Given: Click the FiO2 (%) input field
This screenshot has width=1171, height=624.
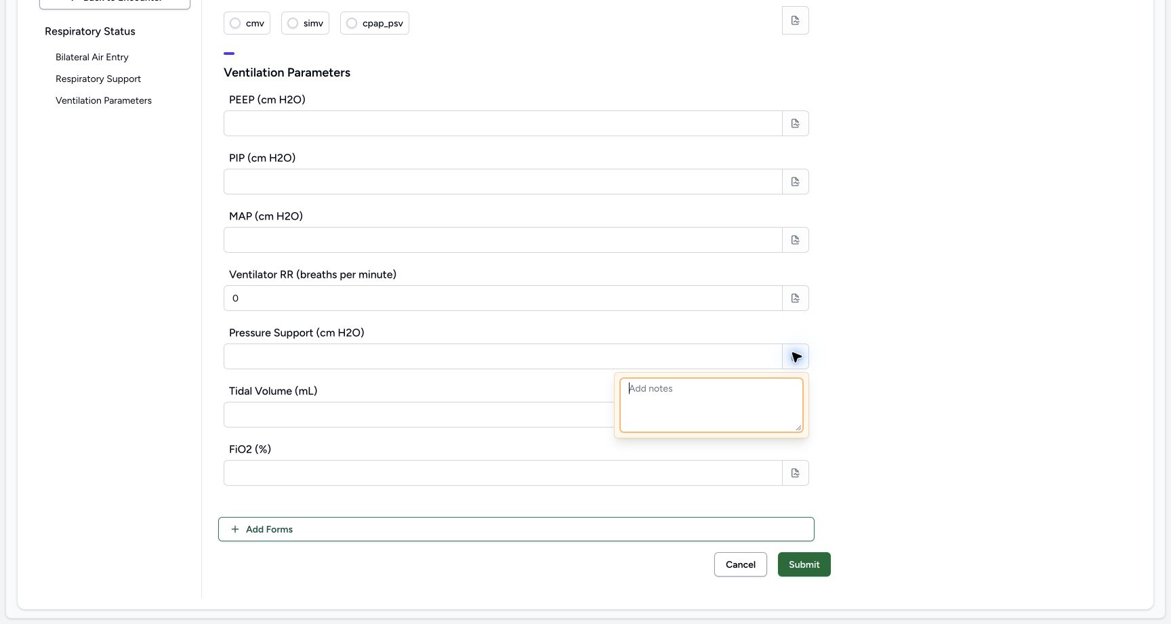Looking at the screenshot, I should (x=503, y=473).
